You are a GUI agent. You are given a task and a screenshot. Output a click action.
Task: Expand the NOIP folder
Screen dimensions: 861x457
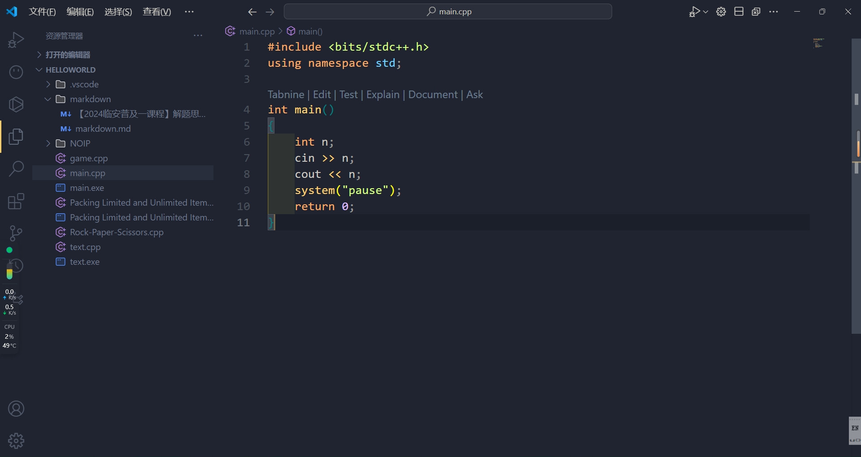pos(80,143)
